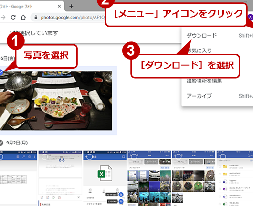Open the Excel icon screenshot thumbnail

click(x=105, y=178)
